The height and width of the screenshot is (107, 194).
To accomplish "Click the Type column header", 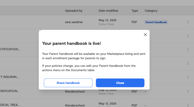I will (135, 11).
